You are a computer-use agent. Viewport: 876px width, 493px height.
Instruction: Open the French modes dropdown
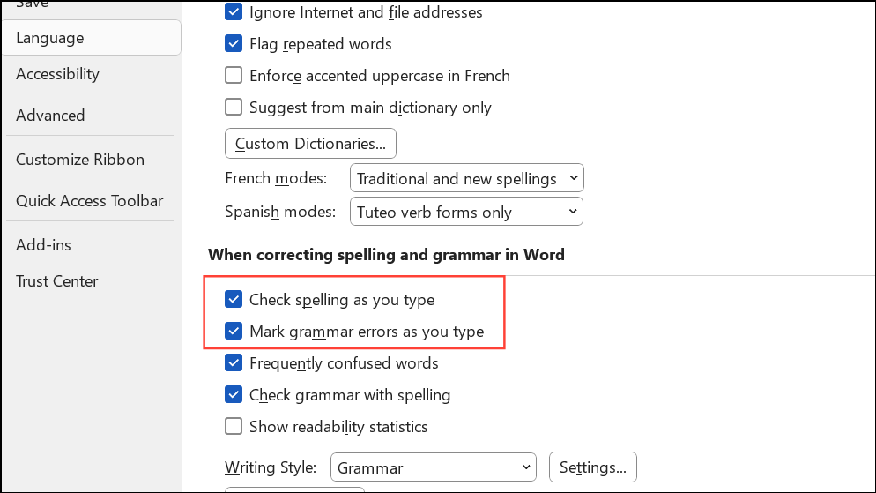467,179
